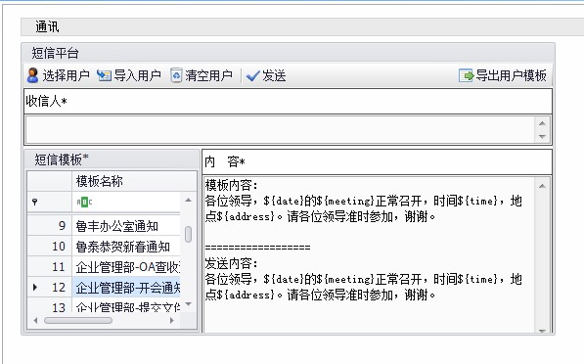This screenshot has height=364, width=584.
Task: Click the 导入用户 button label
Action: 137,75
